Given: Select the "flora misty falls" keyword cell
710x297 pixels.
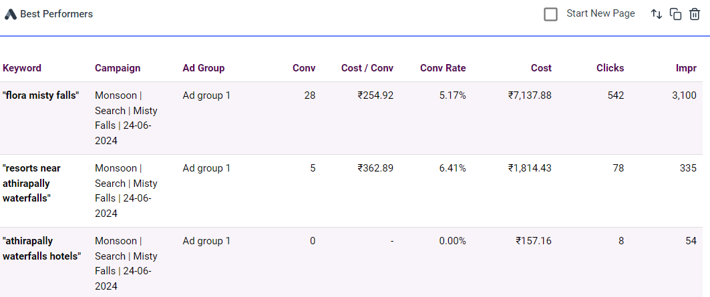Looking at the screenshot, I should coord(41,95).
